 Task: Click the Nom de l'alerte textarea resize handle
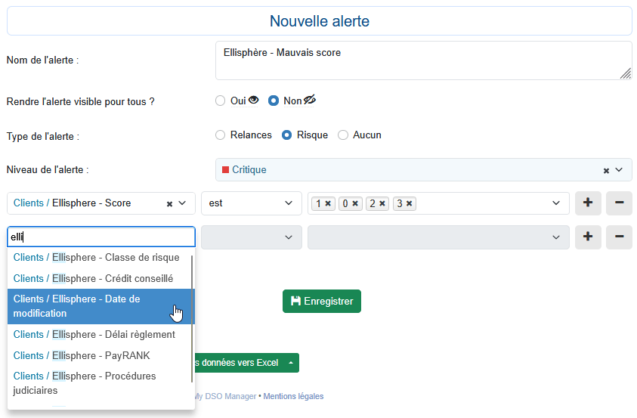tap(626, 73)
